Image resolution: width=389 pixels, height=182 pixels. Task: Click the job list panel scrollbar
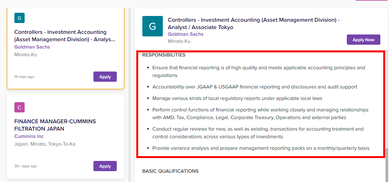coord(130,95)
